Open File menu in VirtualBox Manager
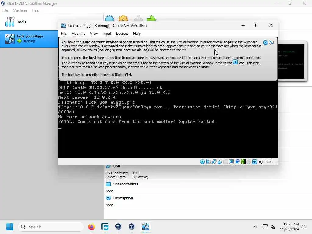The width and height of the screenshot is (312, 234). coord(5,10)
